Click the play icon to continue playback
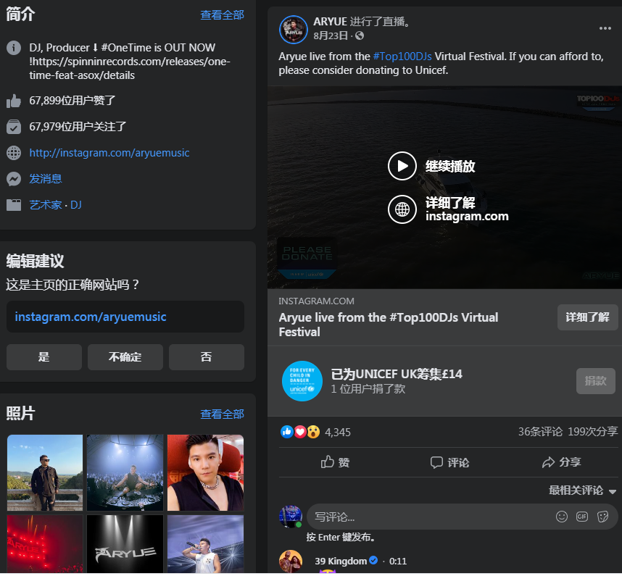Viewport: 622px width, 576px height. (x=402, y=166)
